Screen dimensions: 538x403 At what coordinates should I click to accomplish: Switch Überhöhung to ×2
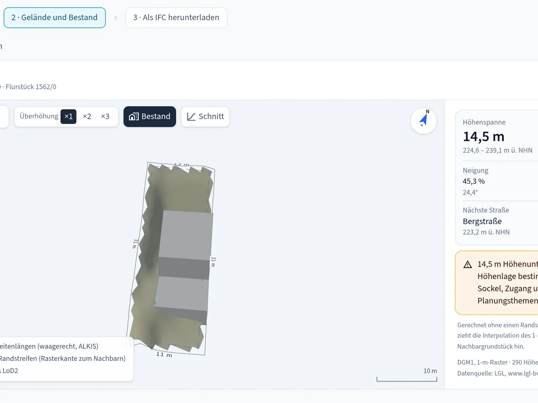(87, 117)
